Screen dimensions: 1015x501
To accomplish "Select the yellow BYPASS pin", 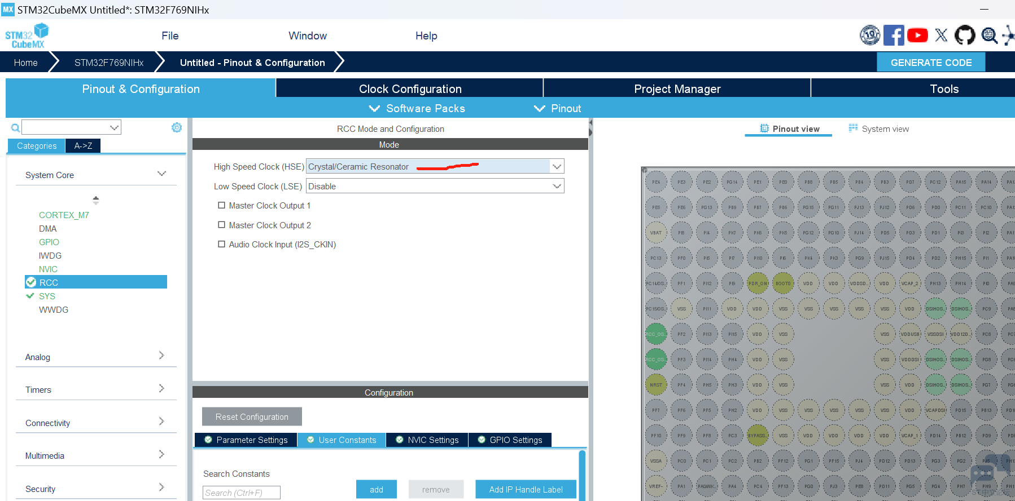I will click(758, 436).
